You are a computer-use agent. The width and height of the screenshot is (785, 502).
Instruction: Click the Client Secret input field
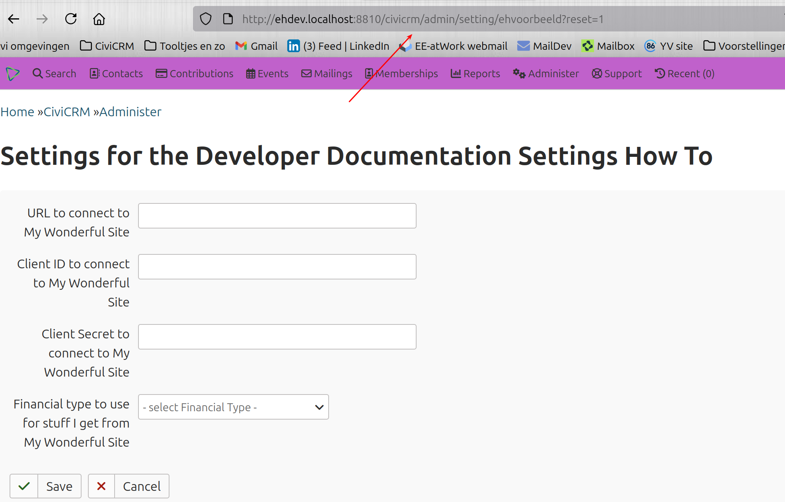[x=277, y=337]
